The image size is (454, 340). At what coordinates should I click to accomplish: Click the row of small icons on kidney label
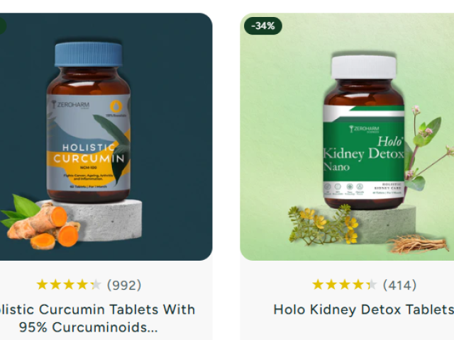(344, 188)
